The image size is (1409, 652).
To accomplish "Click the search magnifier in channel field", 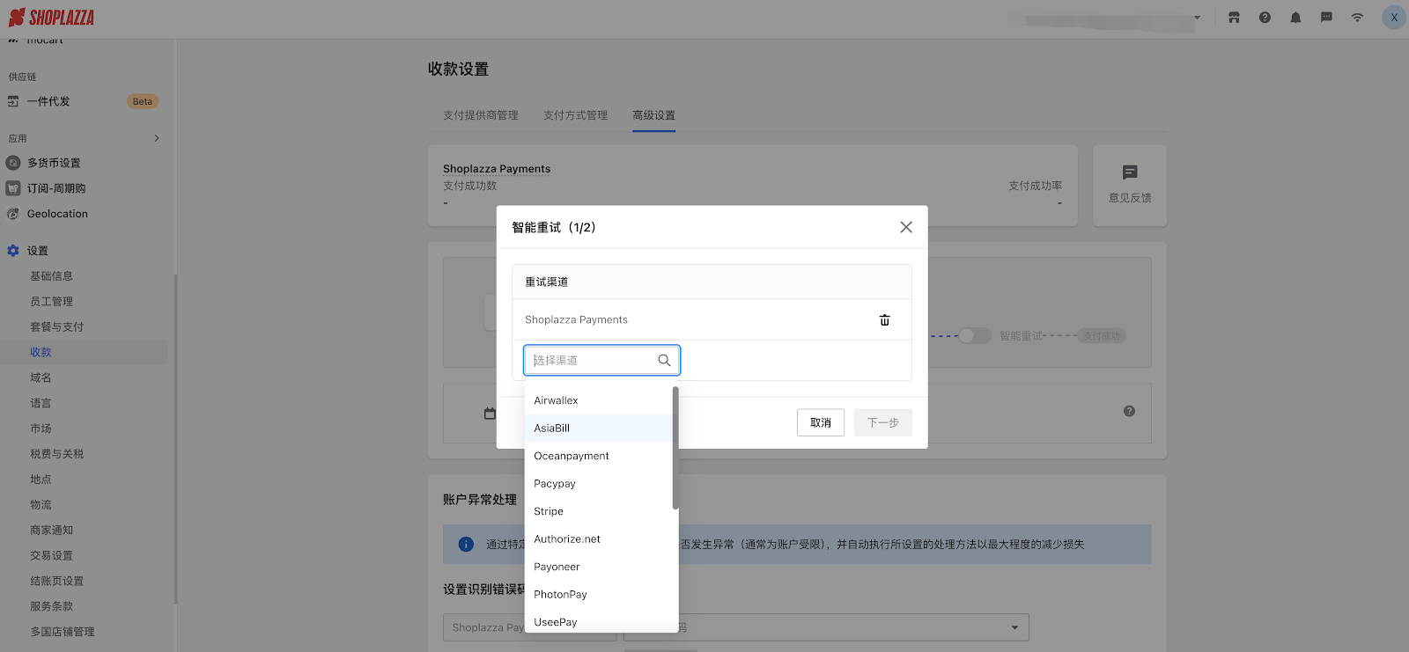I will [664, 361].
